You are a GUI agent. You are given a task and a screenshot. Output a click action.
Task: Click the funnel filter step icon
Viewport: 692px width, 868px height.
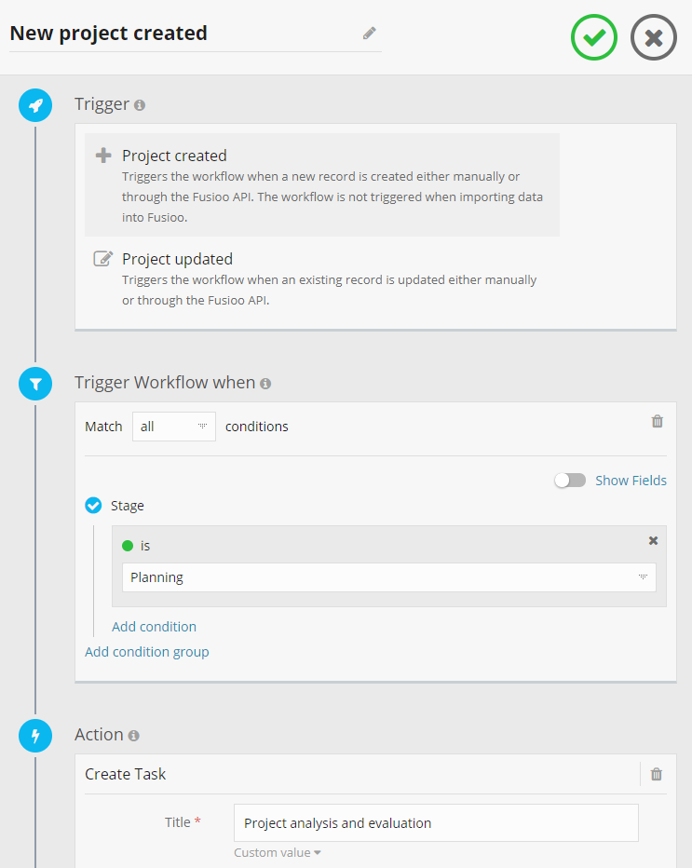[35, 384]
